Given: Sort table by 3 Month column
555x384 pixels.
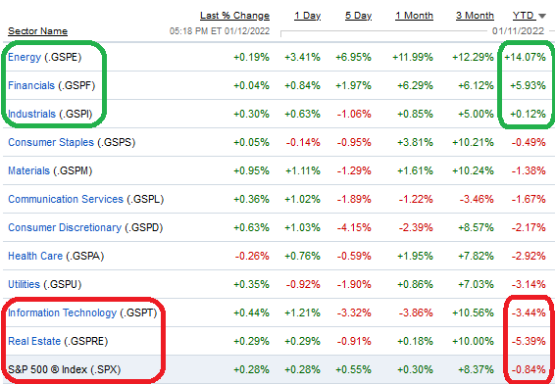Looking at the screenshot, I should (x=475, y=16).
